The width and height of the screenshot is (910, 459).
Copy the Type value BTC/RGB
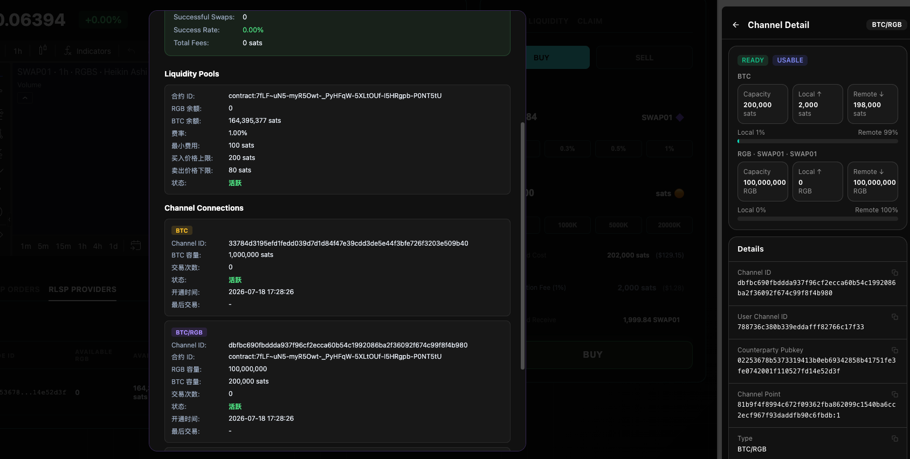click(x=895, y=439)
